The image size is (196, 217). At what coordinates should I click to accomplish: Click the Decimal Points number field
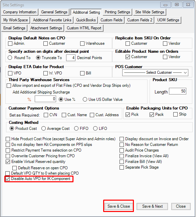[x=71, y=58]
